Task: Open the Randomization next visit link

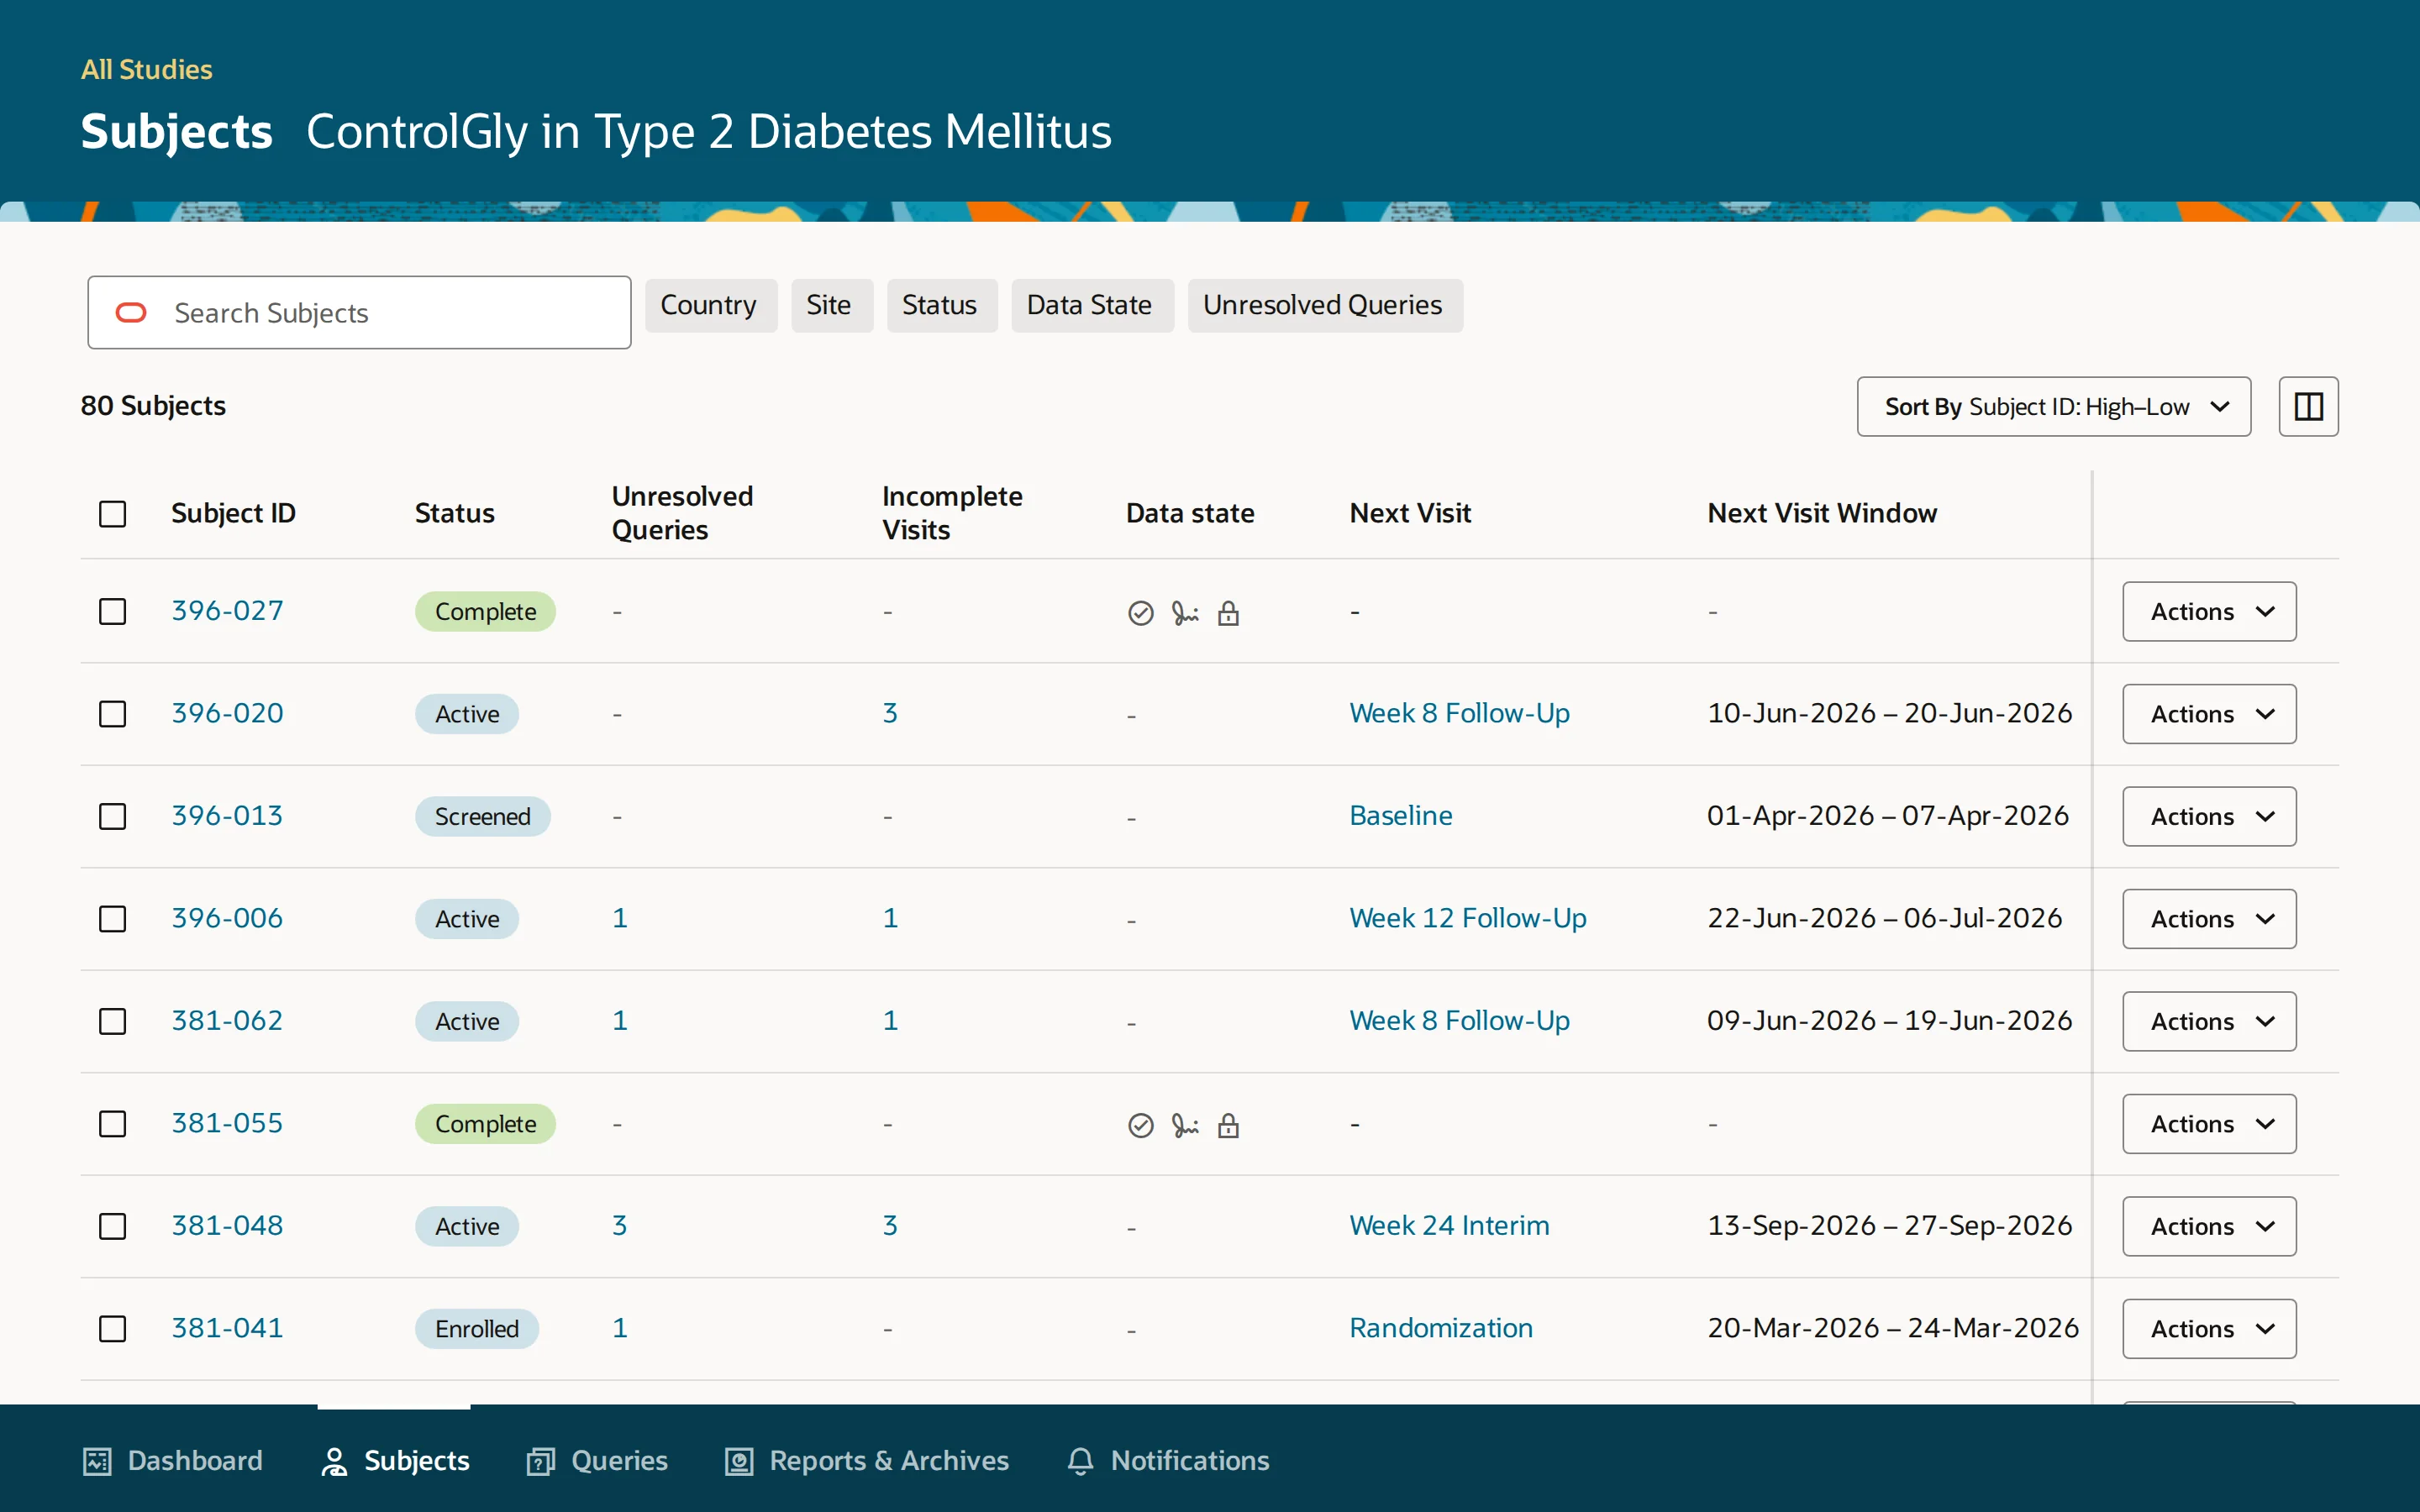Action: click(1440, 1328)
